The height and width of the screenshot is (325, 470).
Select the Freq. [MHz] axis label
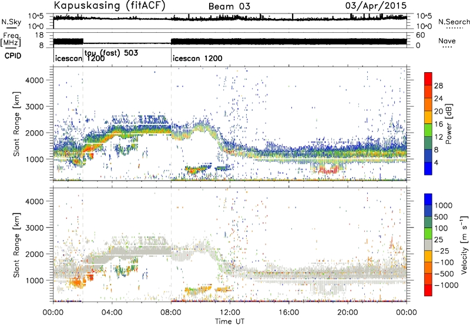[11, 39]
